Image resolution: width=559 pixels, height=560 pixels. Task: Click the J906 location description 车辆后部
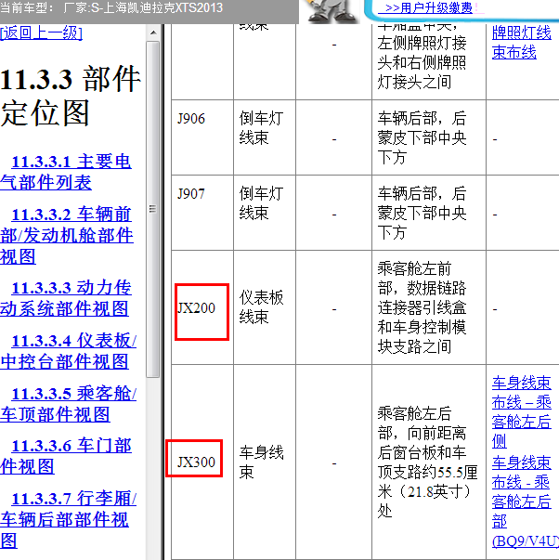click(x=422, y=137)
